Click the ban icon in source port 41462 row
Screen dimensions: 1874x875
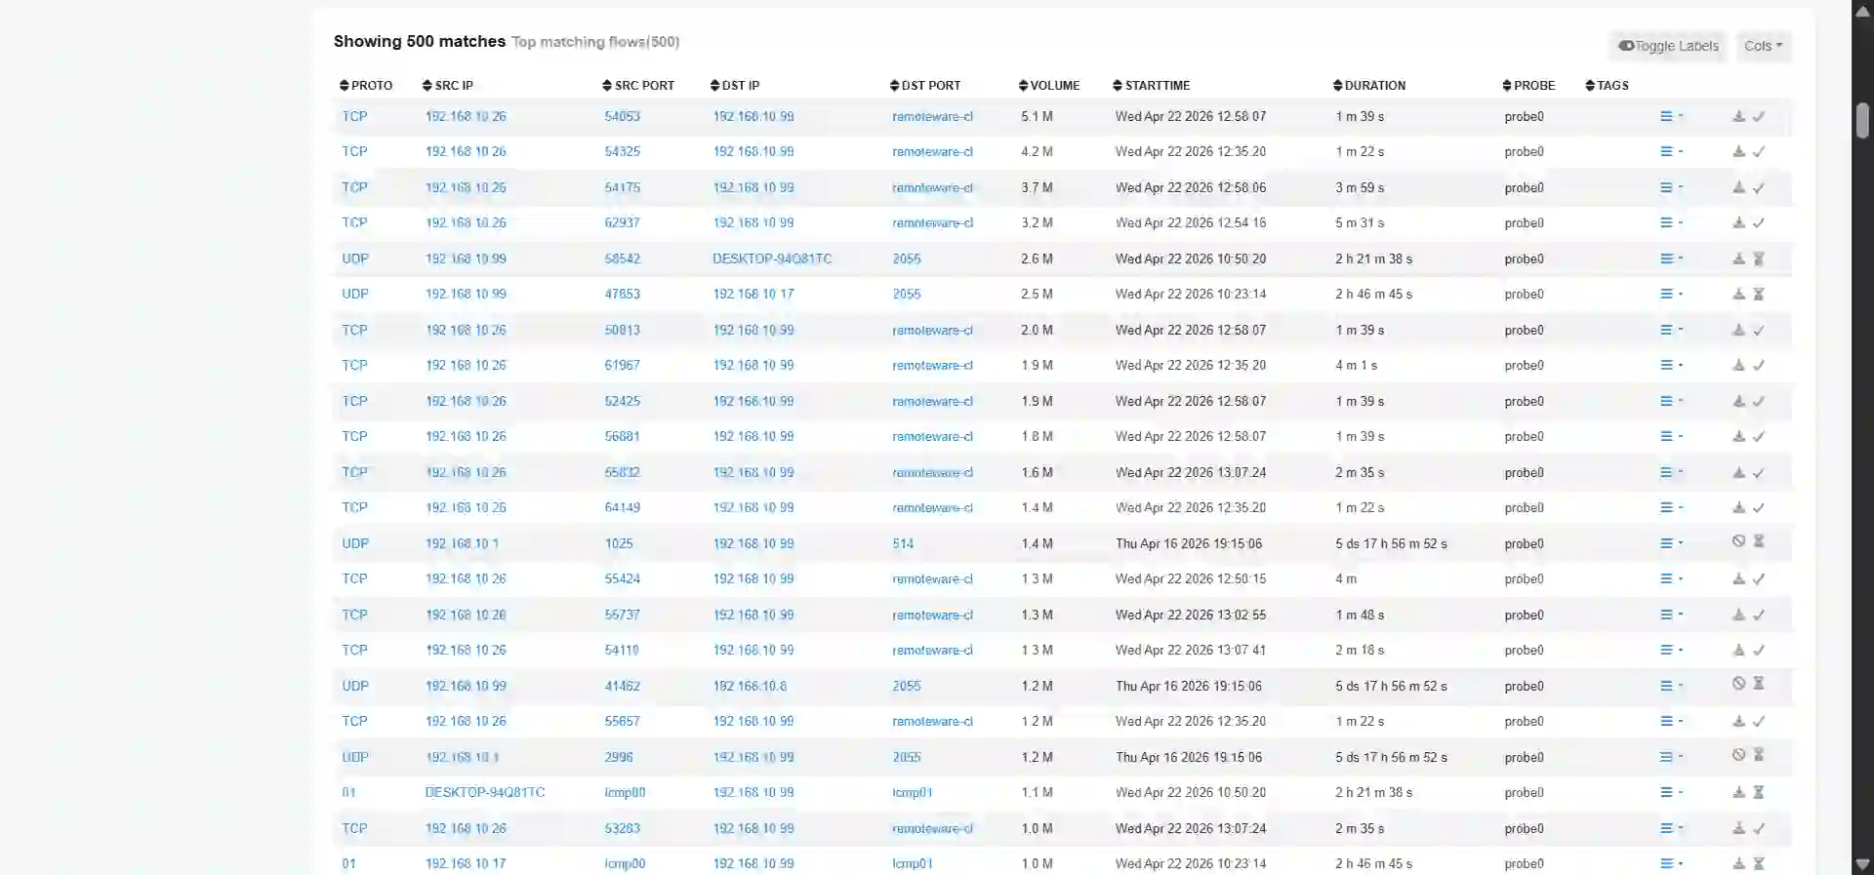pyautogui.click(x=1738, y=684)
